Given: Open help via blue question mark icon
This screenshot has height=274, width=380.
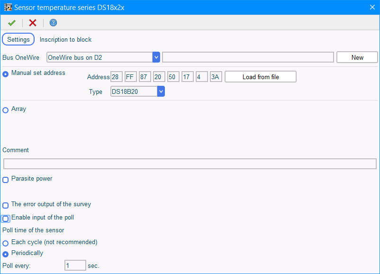Looking at the screenshot, I should (x=54, y=23).
